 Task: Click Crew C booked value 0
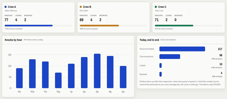(176, 20)
